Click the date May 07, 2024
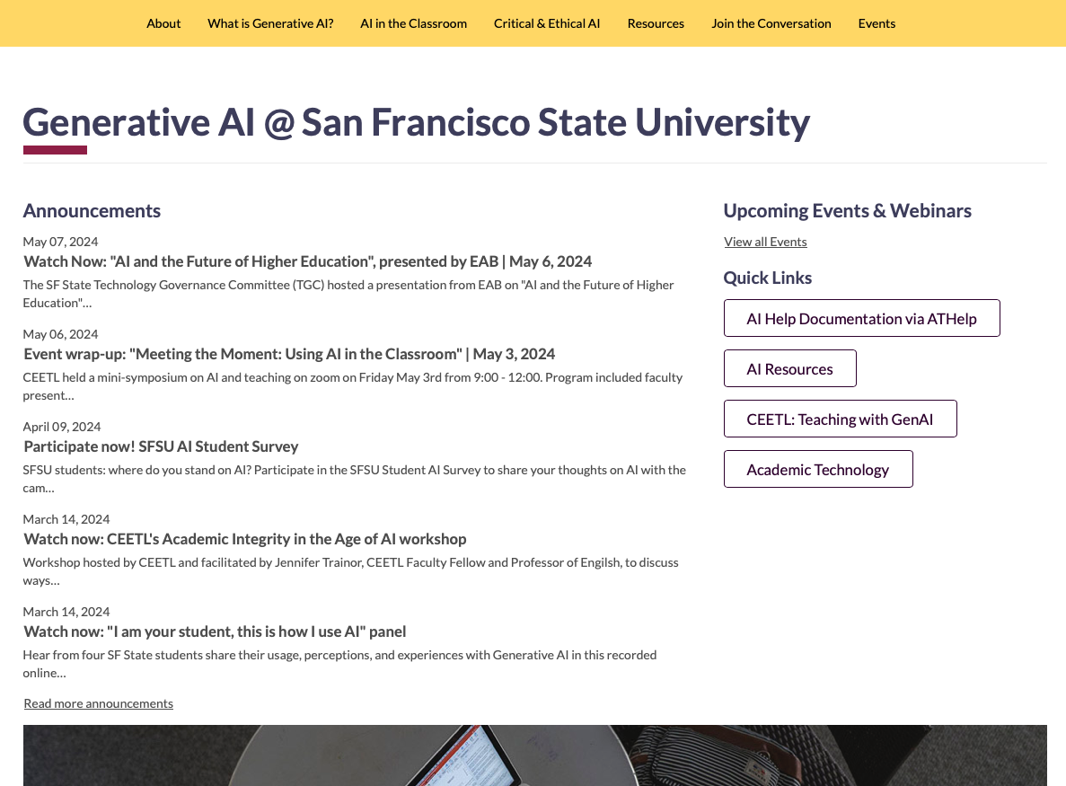 click(x=60, y=242)
